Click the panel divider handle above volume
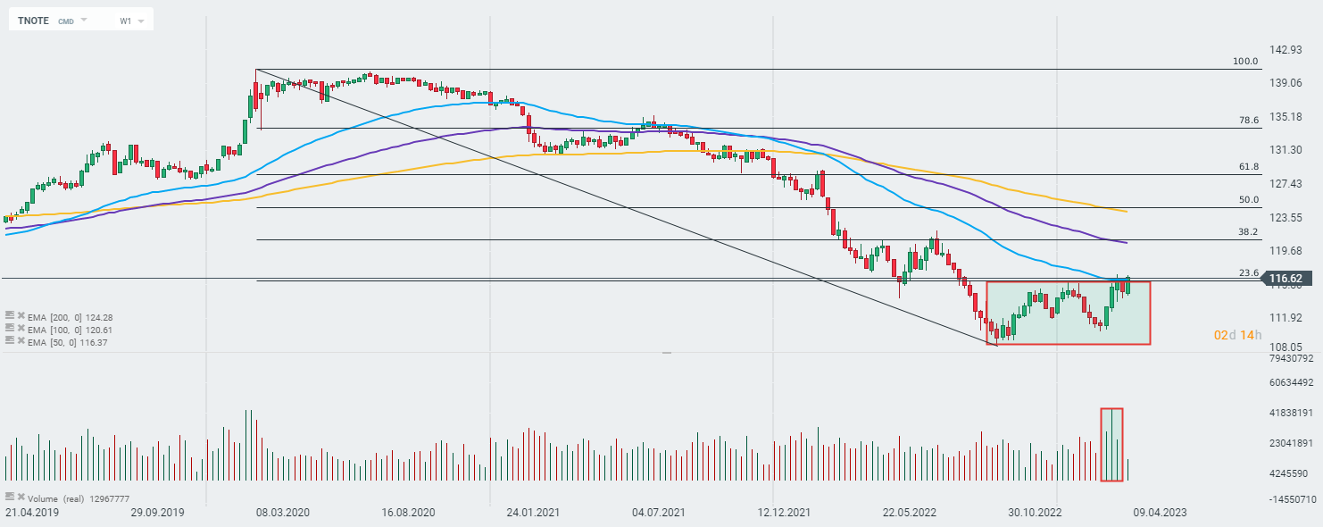 tap(666, 354)
